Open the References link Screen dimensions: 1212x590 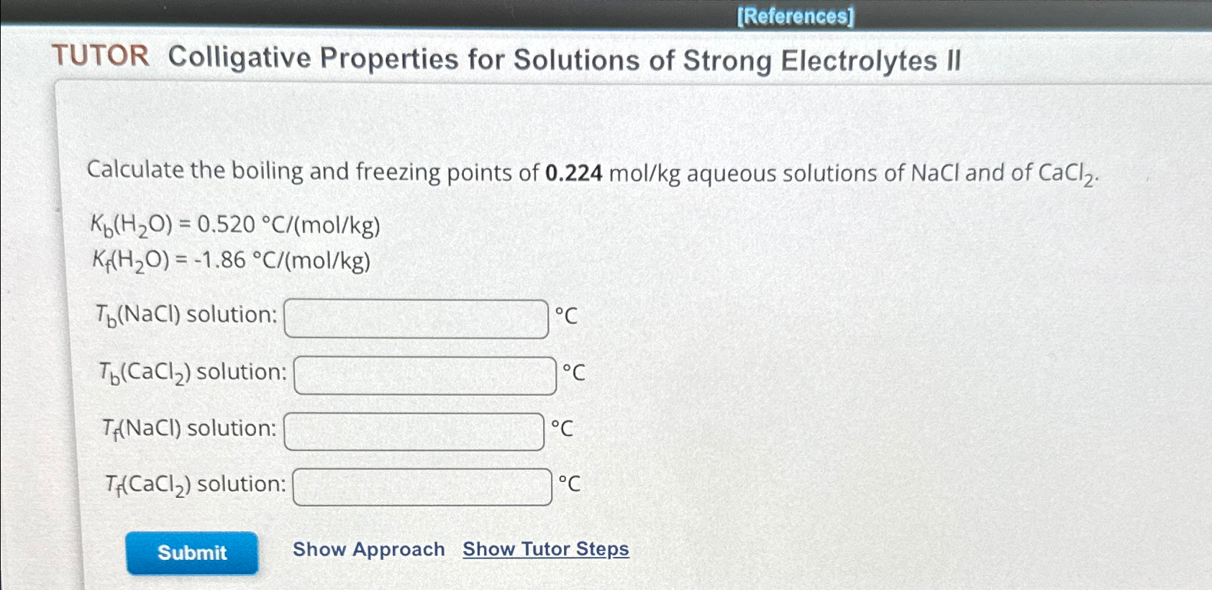tap(797, 16)
